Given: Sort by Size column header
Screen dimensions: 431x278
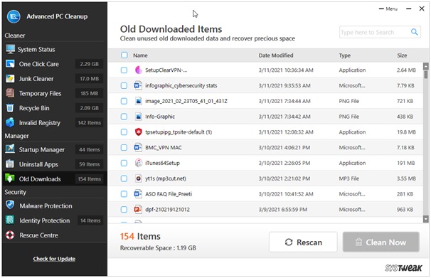Looking at the screenshot, I should [402, 55].
